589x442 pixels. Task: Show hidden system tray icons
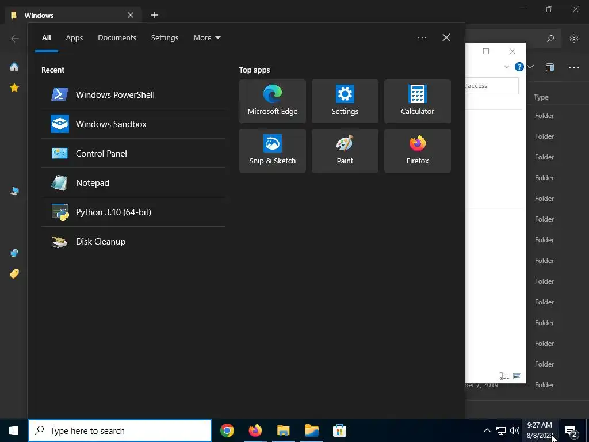tap(487, 430)
